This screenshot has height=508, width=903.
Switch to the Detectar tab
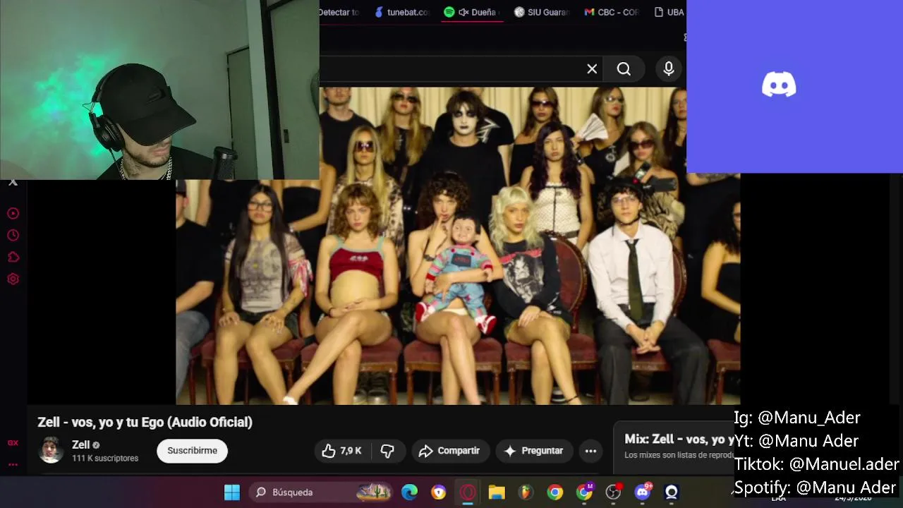tap(340, 12)
